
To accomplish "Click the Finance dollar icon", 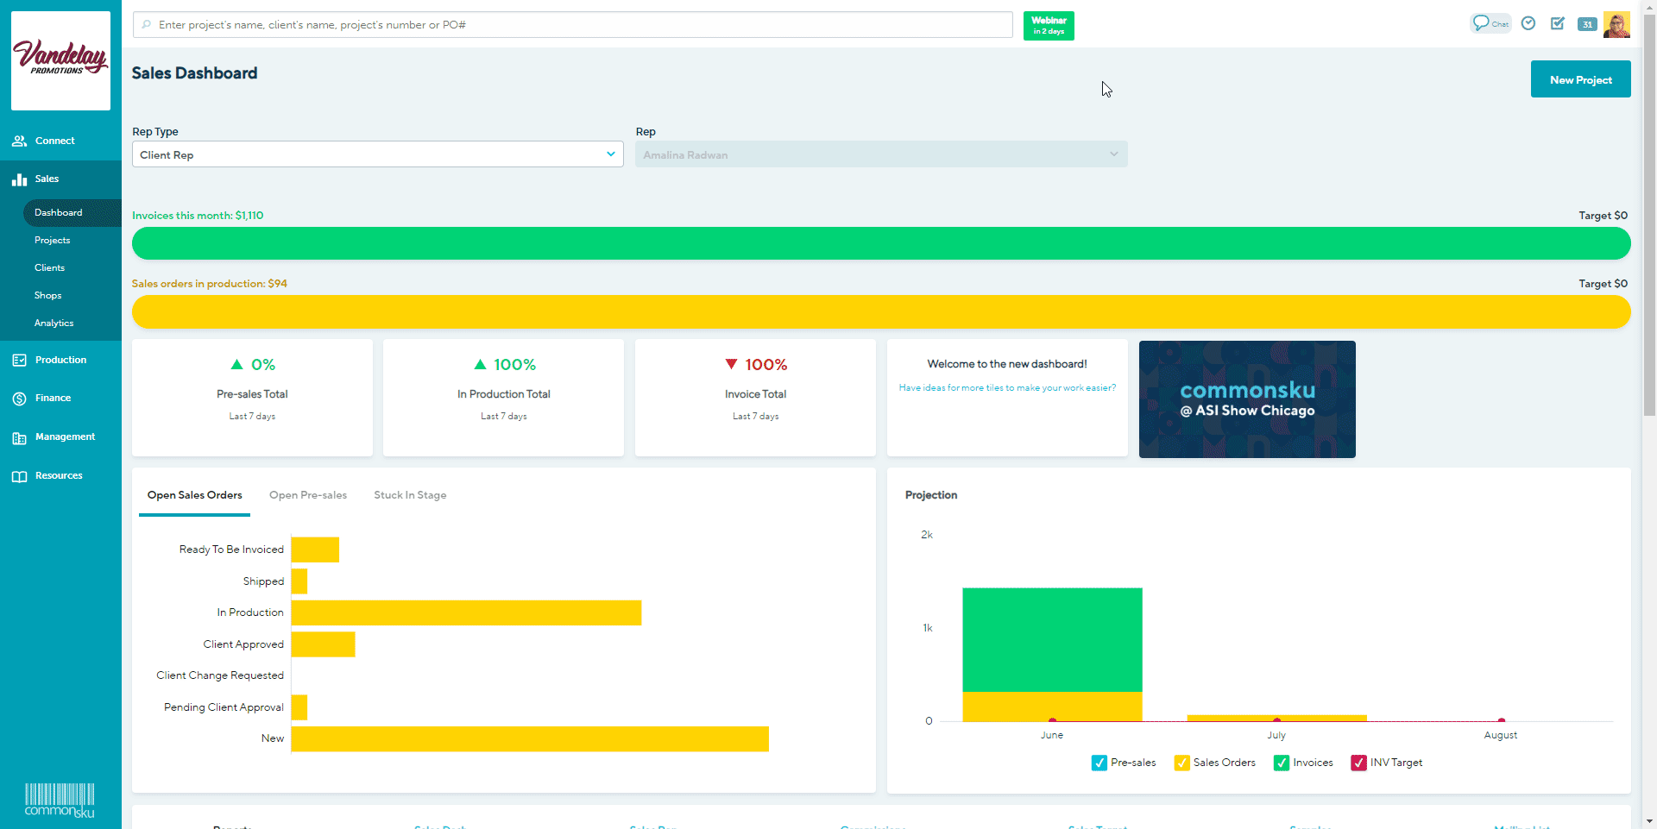I will 19,398.
